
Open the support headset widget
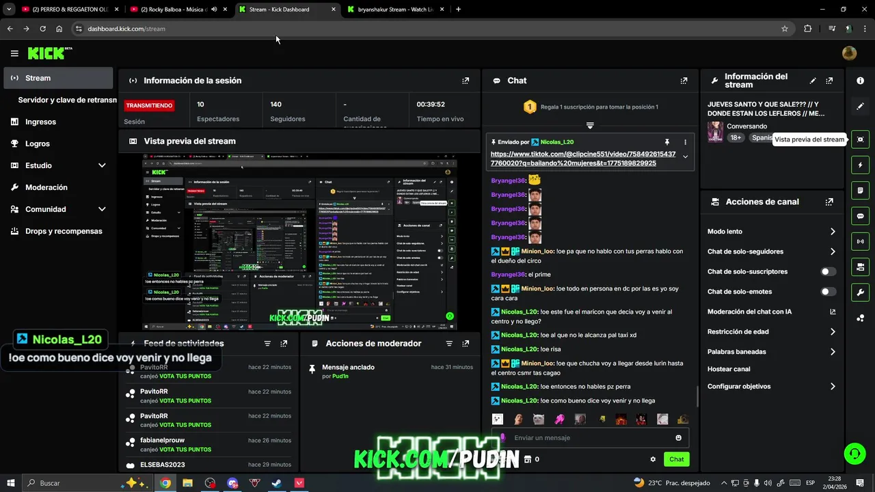(854, 453)
